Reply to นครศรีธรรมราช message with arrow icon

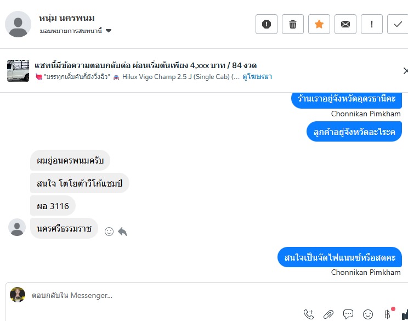(122, 232)
